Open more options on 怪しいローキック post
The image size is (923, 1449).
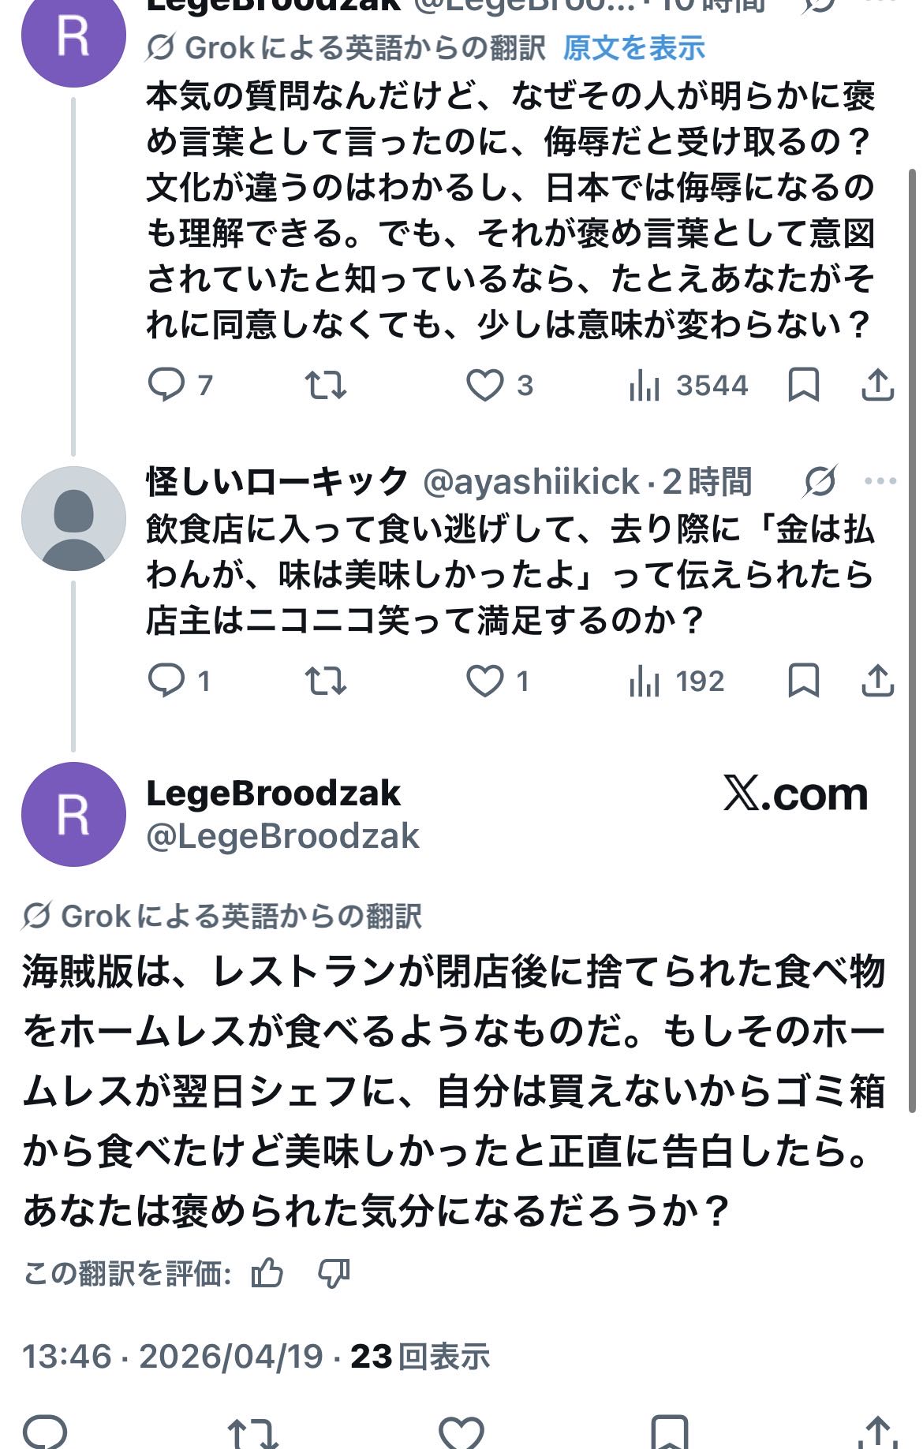(x=880, y=481)
